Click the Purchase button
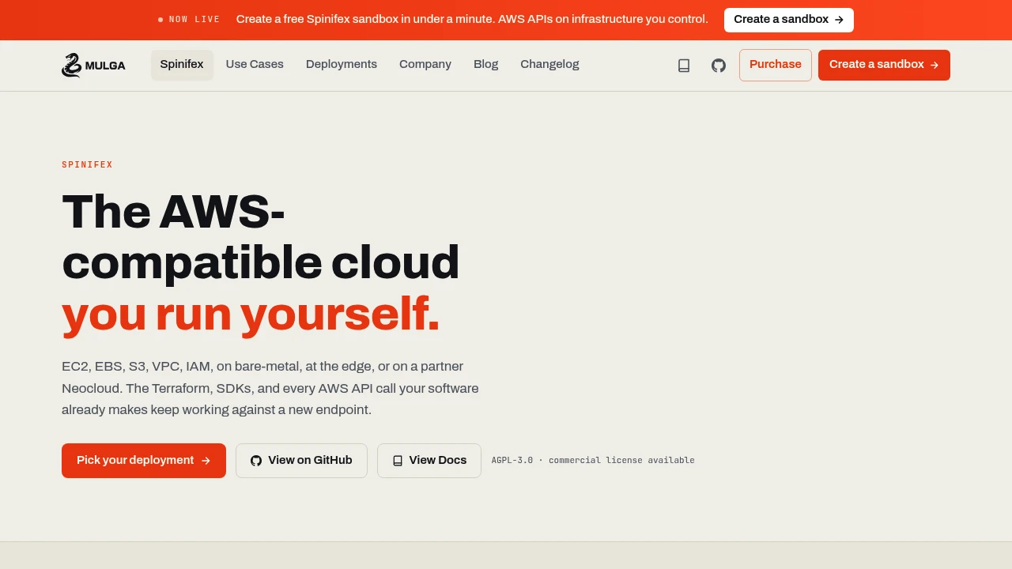1012x569 pixels. click(776, 65)
